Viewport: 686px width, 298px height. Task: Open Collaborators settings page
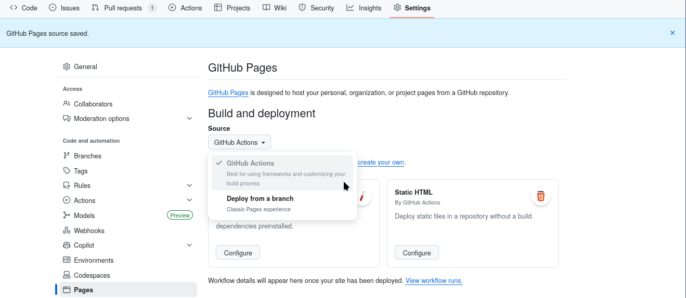point(93,104)
